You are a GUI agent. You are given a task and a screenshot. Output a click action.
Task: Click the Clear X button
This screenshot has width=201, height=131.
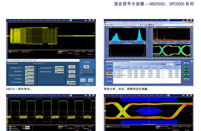click(186, 63)
